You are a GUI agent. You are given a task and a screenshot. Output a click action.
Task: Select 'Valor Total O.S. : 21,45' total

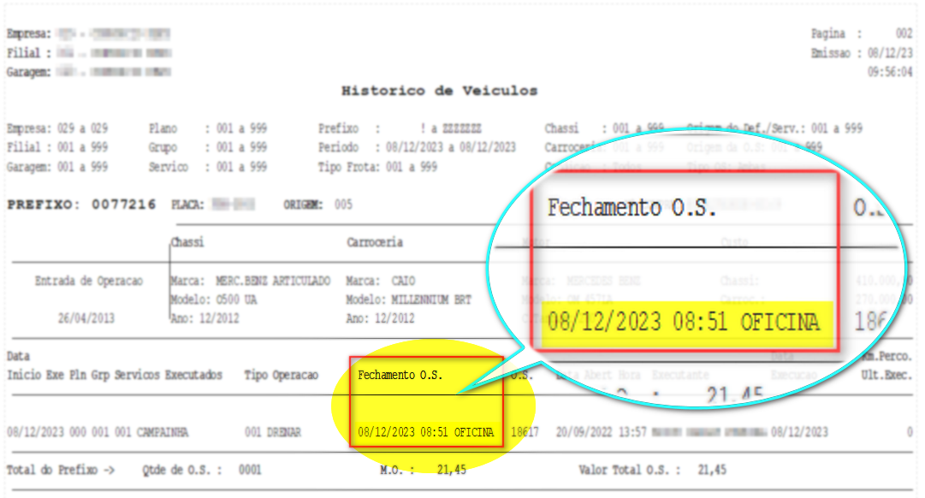[x=652, y=471]
